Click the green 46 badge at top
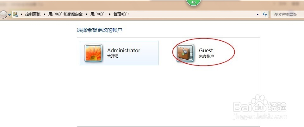 click(x=193, y=3)
